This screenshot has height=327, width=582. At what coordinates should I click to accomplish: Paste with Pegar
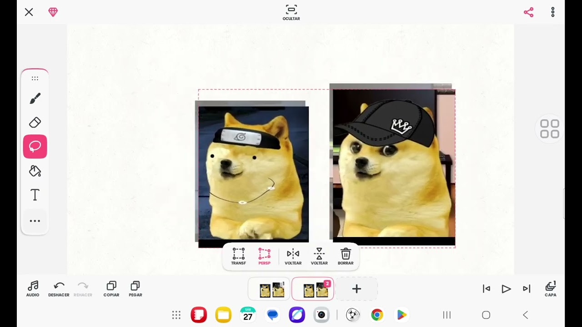click(135, 289)
